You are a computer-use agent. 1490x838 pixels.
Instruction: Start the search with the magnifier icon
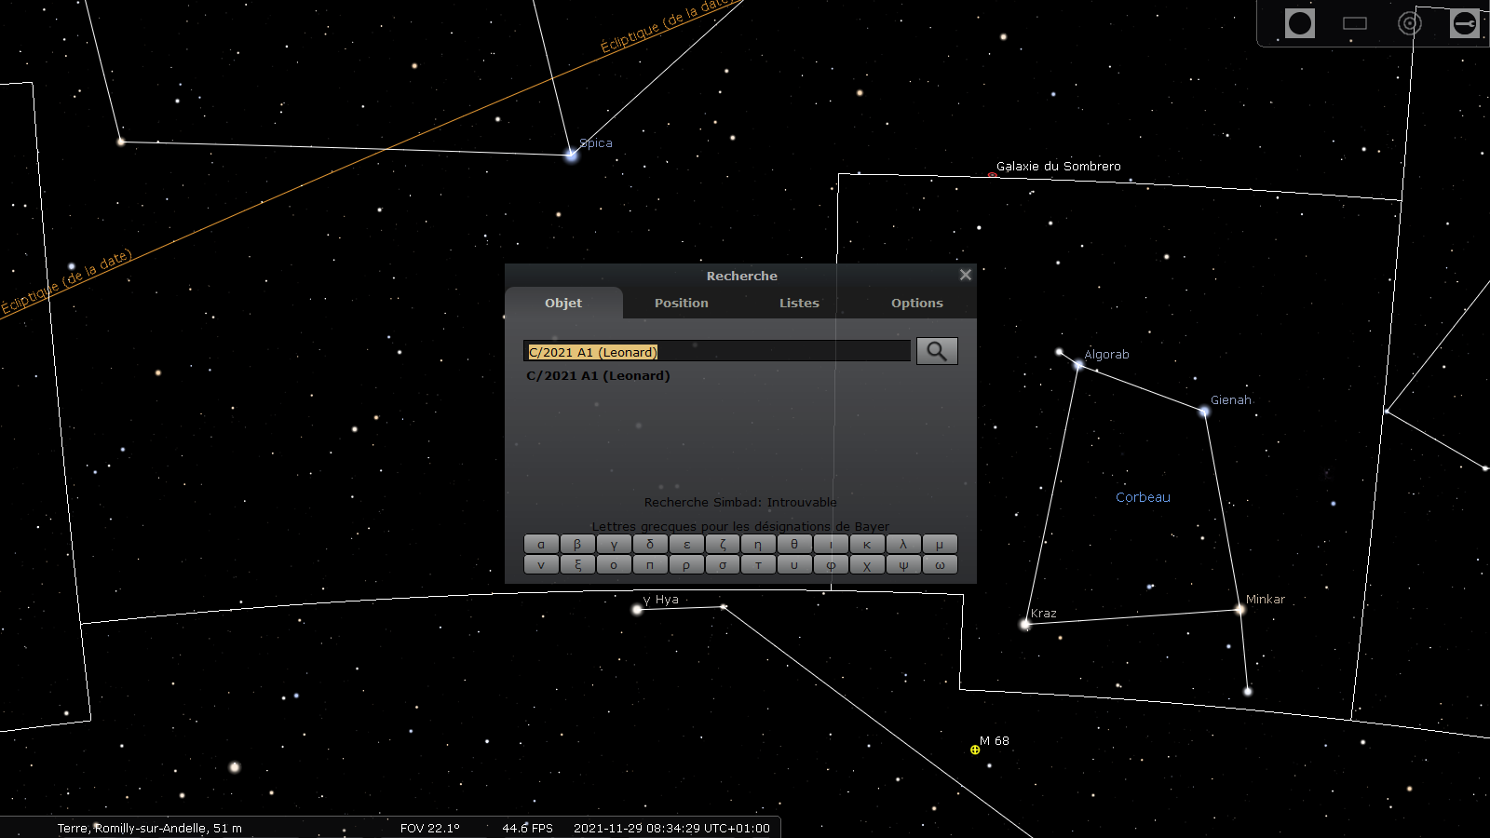[937, 350]
